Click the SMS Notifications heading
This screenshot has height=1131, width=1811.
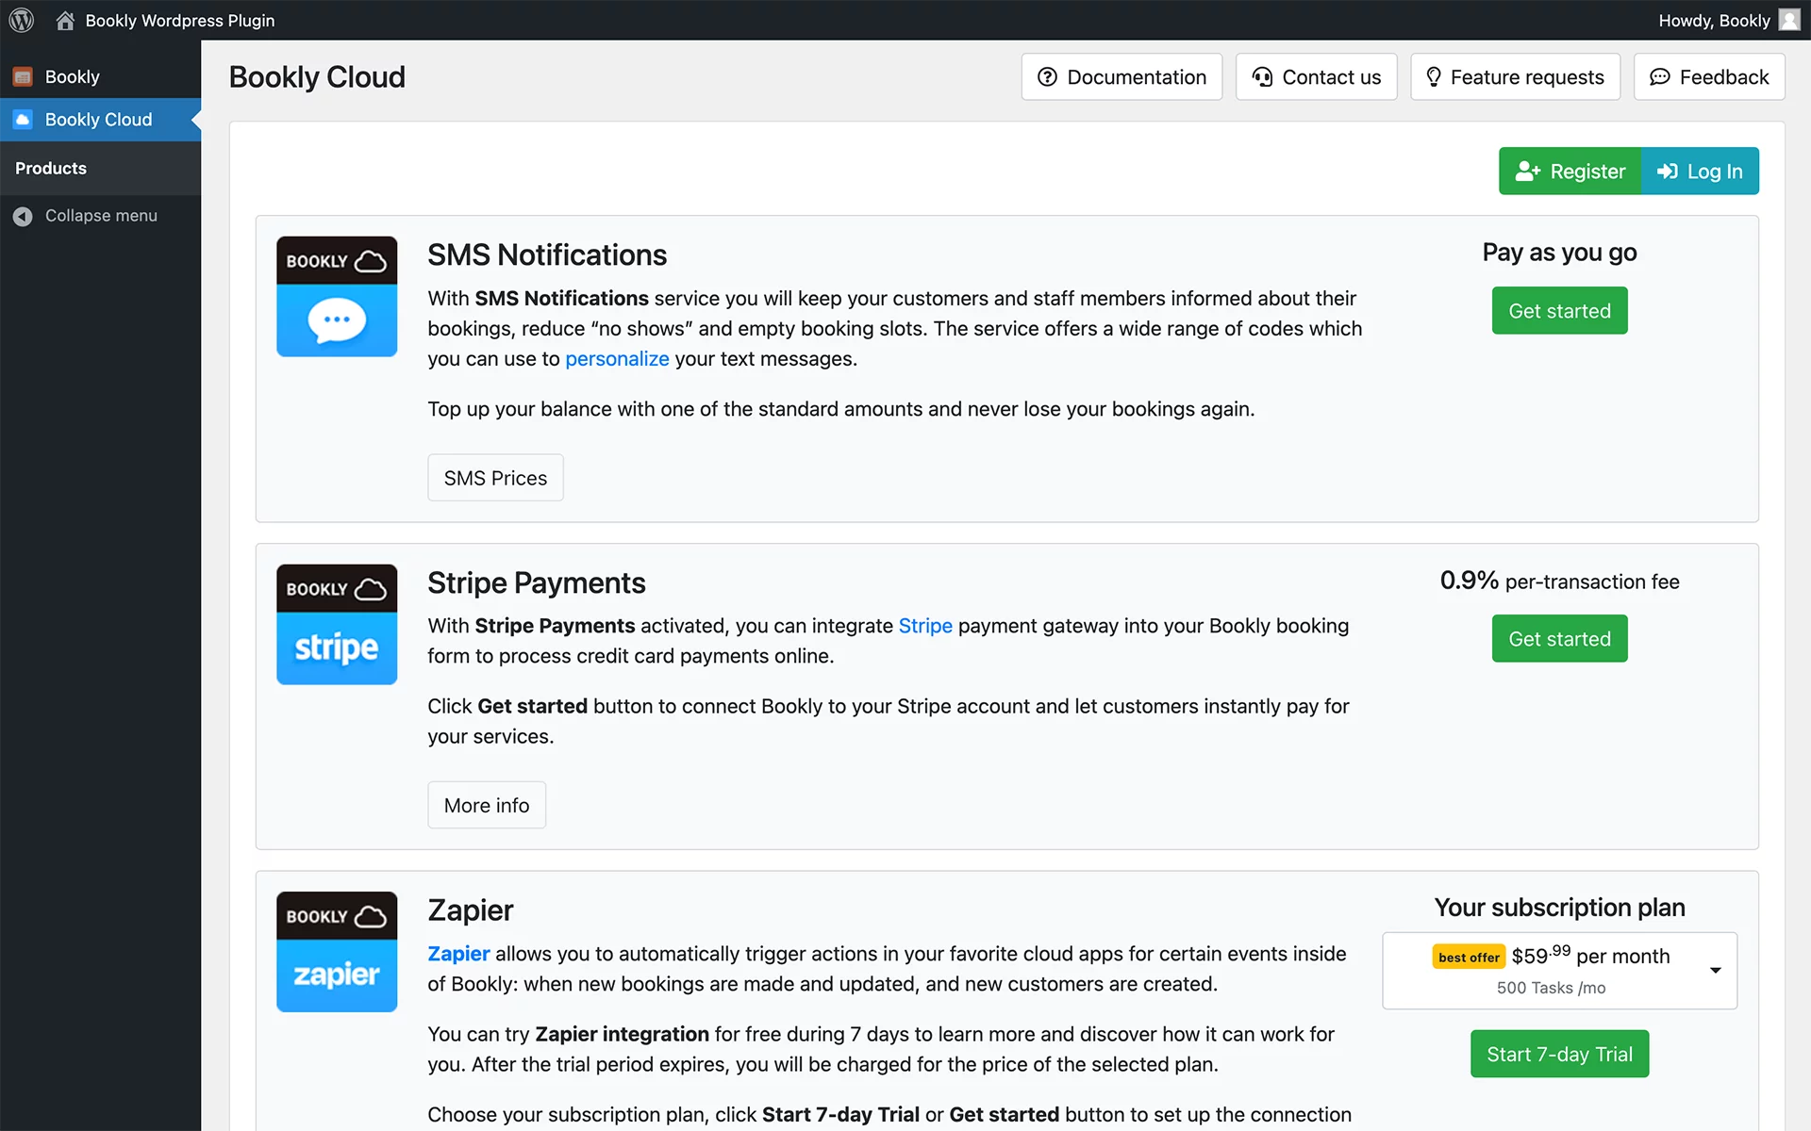pyautogui.click(x=547, y=254)
